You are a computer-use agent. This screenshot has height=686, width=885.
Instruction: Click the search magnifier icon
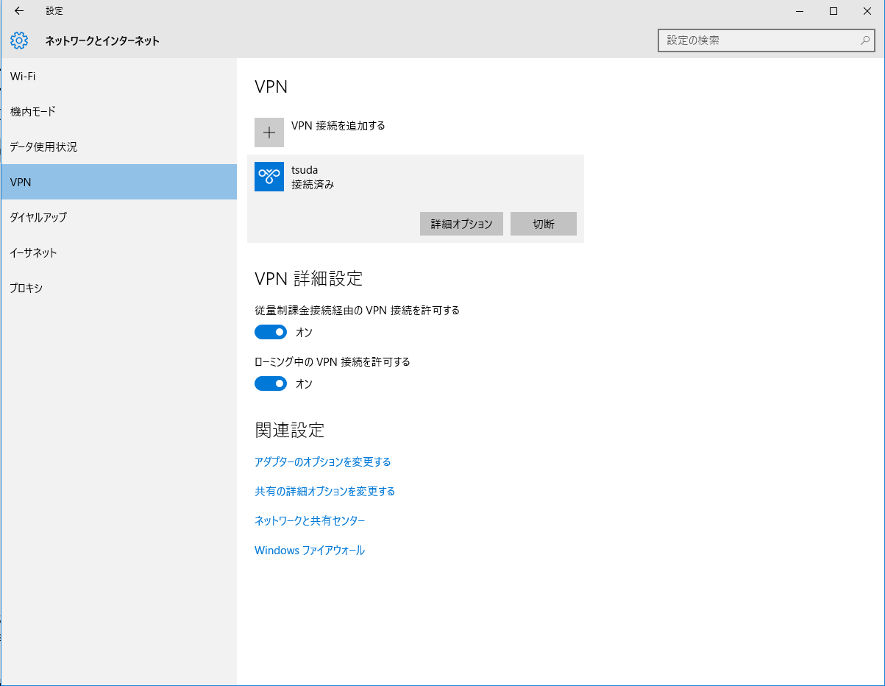[x=865, y=40]
